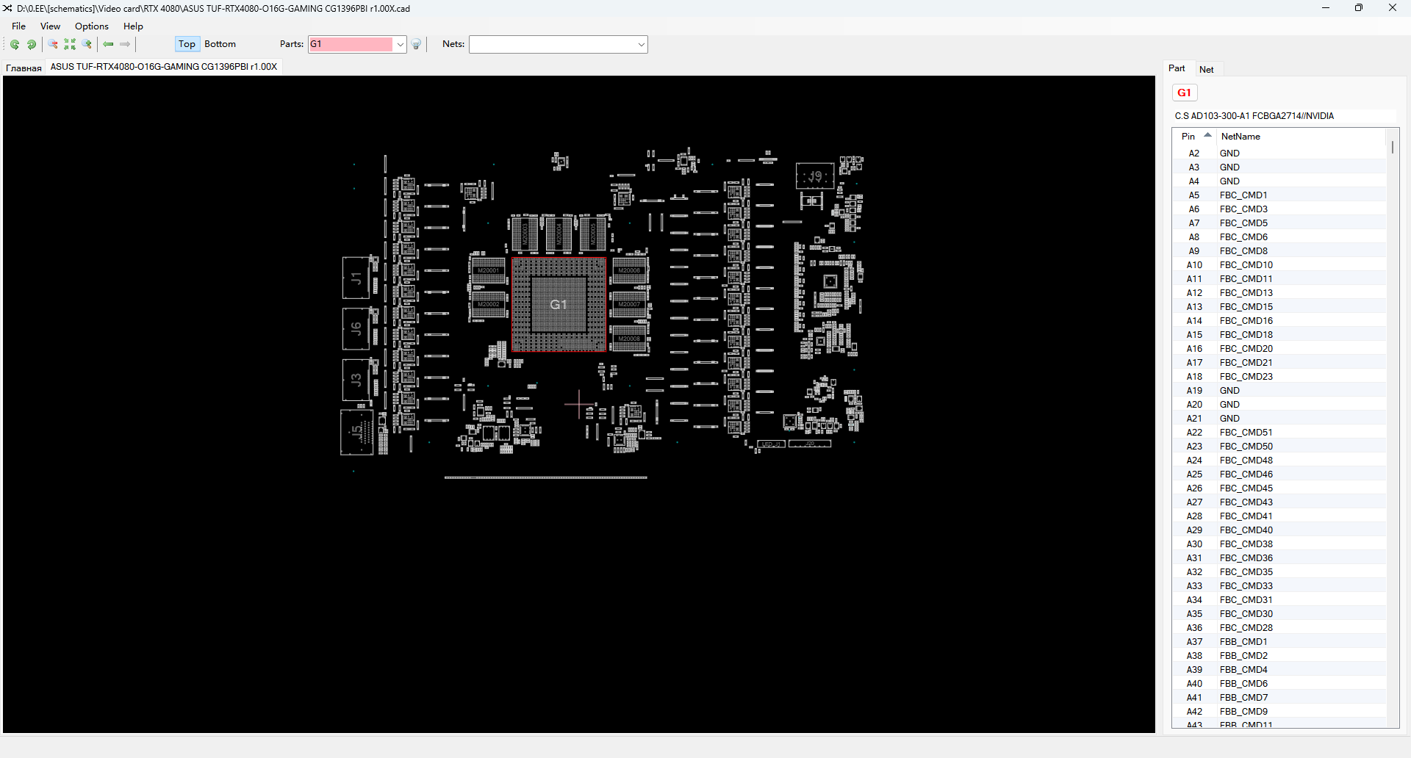Viewport: 1411px width, 758px height.
Task: Click the rotate counterclockwise toolbar icon
Action: pyautogui.click(x=15, y=45)
